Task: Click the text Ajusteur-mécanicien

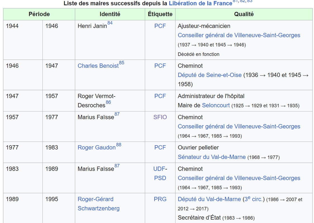Action: pyautogui.click(x=204, y=26)
